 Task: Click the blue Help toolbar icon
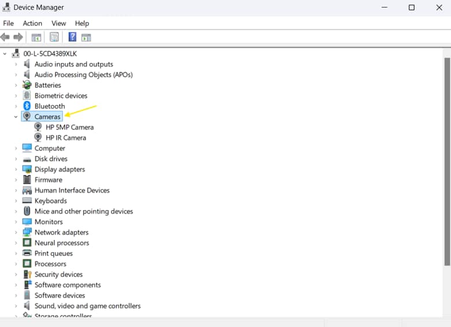tap(72, 37)
